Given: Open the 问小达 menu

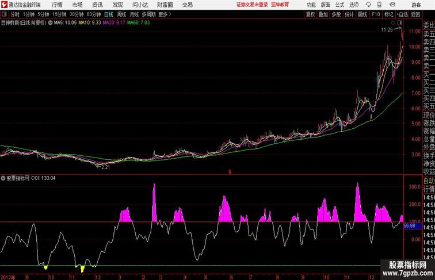Looking at the screenshot, I should click(x=140, y=5).
